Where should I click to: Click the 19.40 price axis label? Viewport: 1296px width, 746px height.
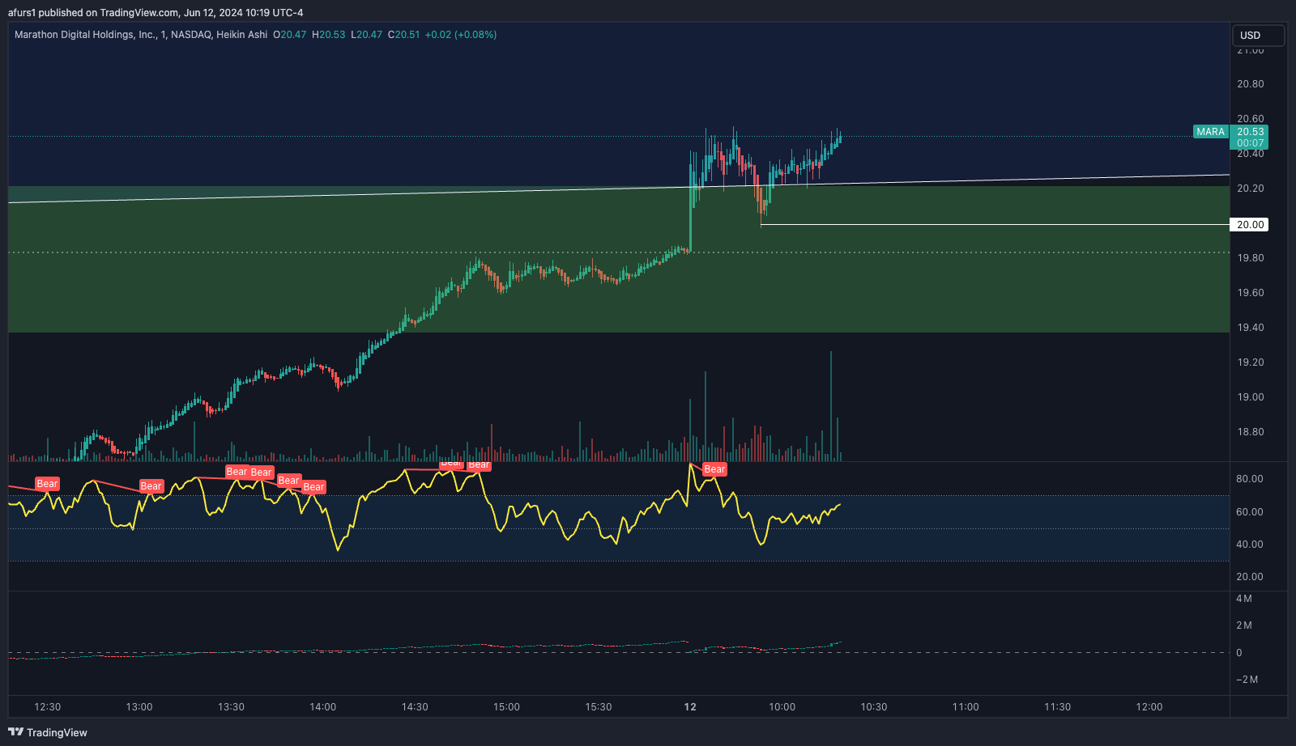1250,328
